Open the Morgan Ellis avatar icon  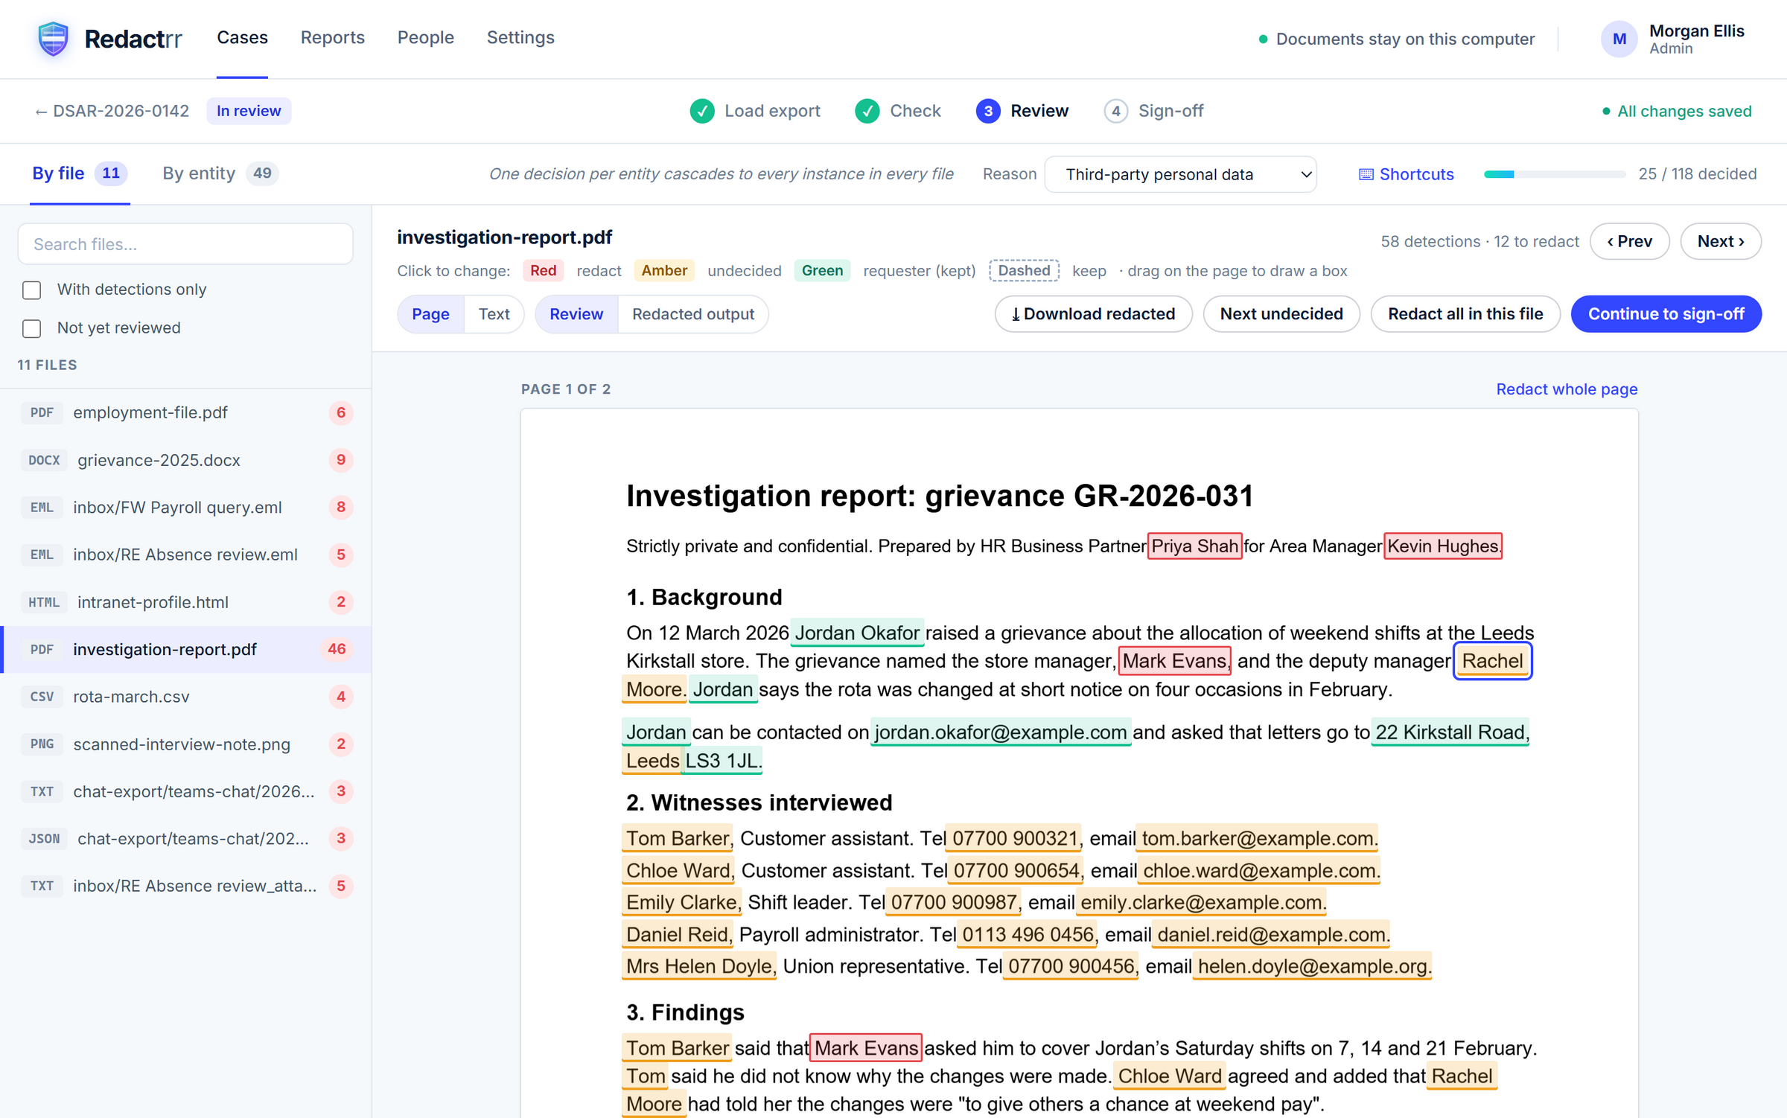click(x=1619, y=39)
